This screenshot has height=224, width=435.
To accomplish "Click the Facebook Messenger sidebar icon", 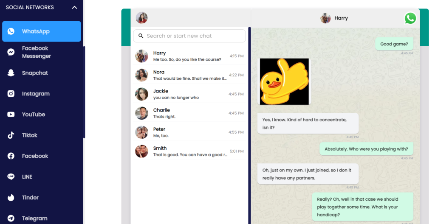I will pyautogui.click(x=11, y=52).
